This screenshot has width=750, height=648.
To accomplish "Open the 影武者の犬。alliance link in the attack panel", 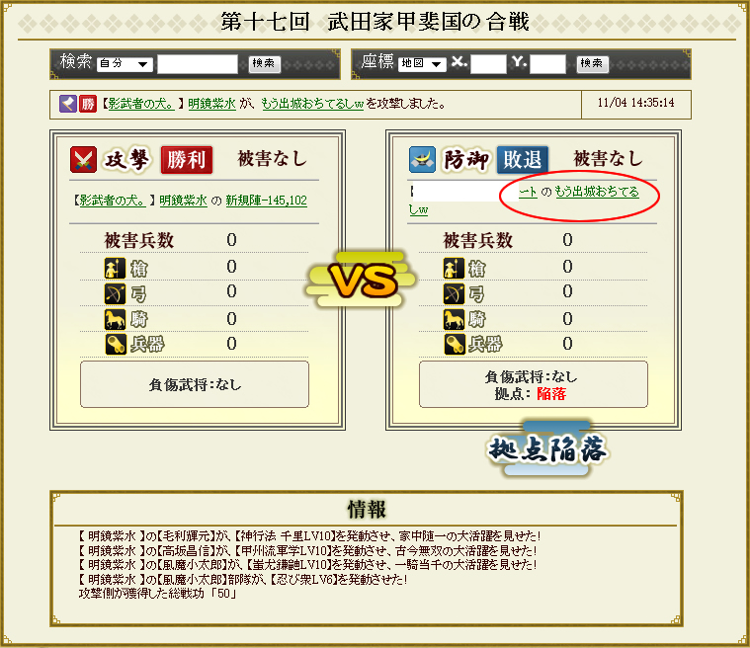I will click(112, 201).
